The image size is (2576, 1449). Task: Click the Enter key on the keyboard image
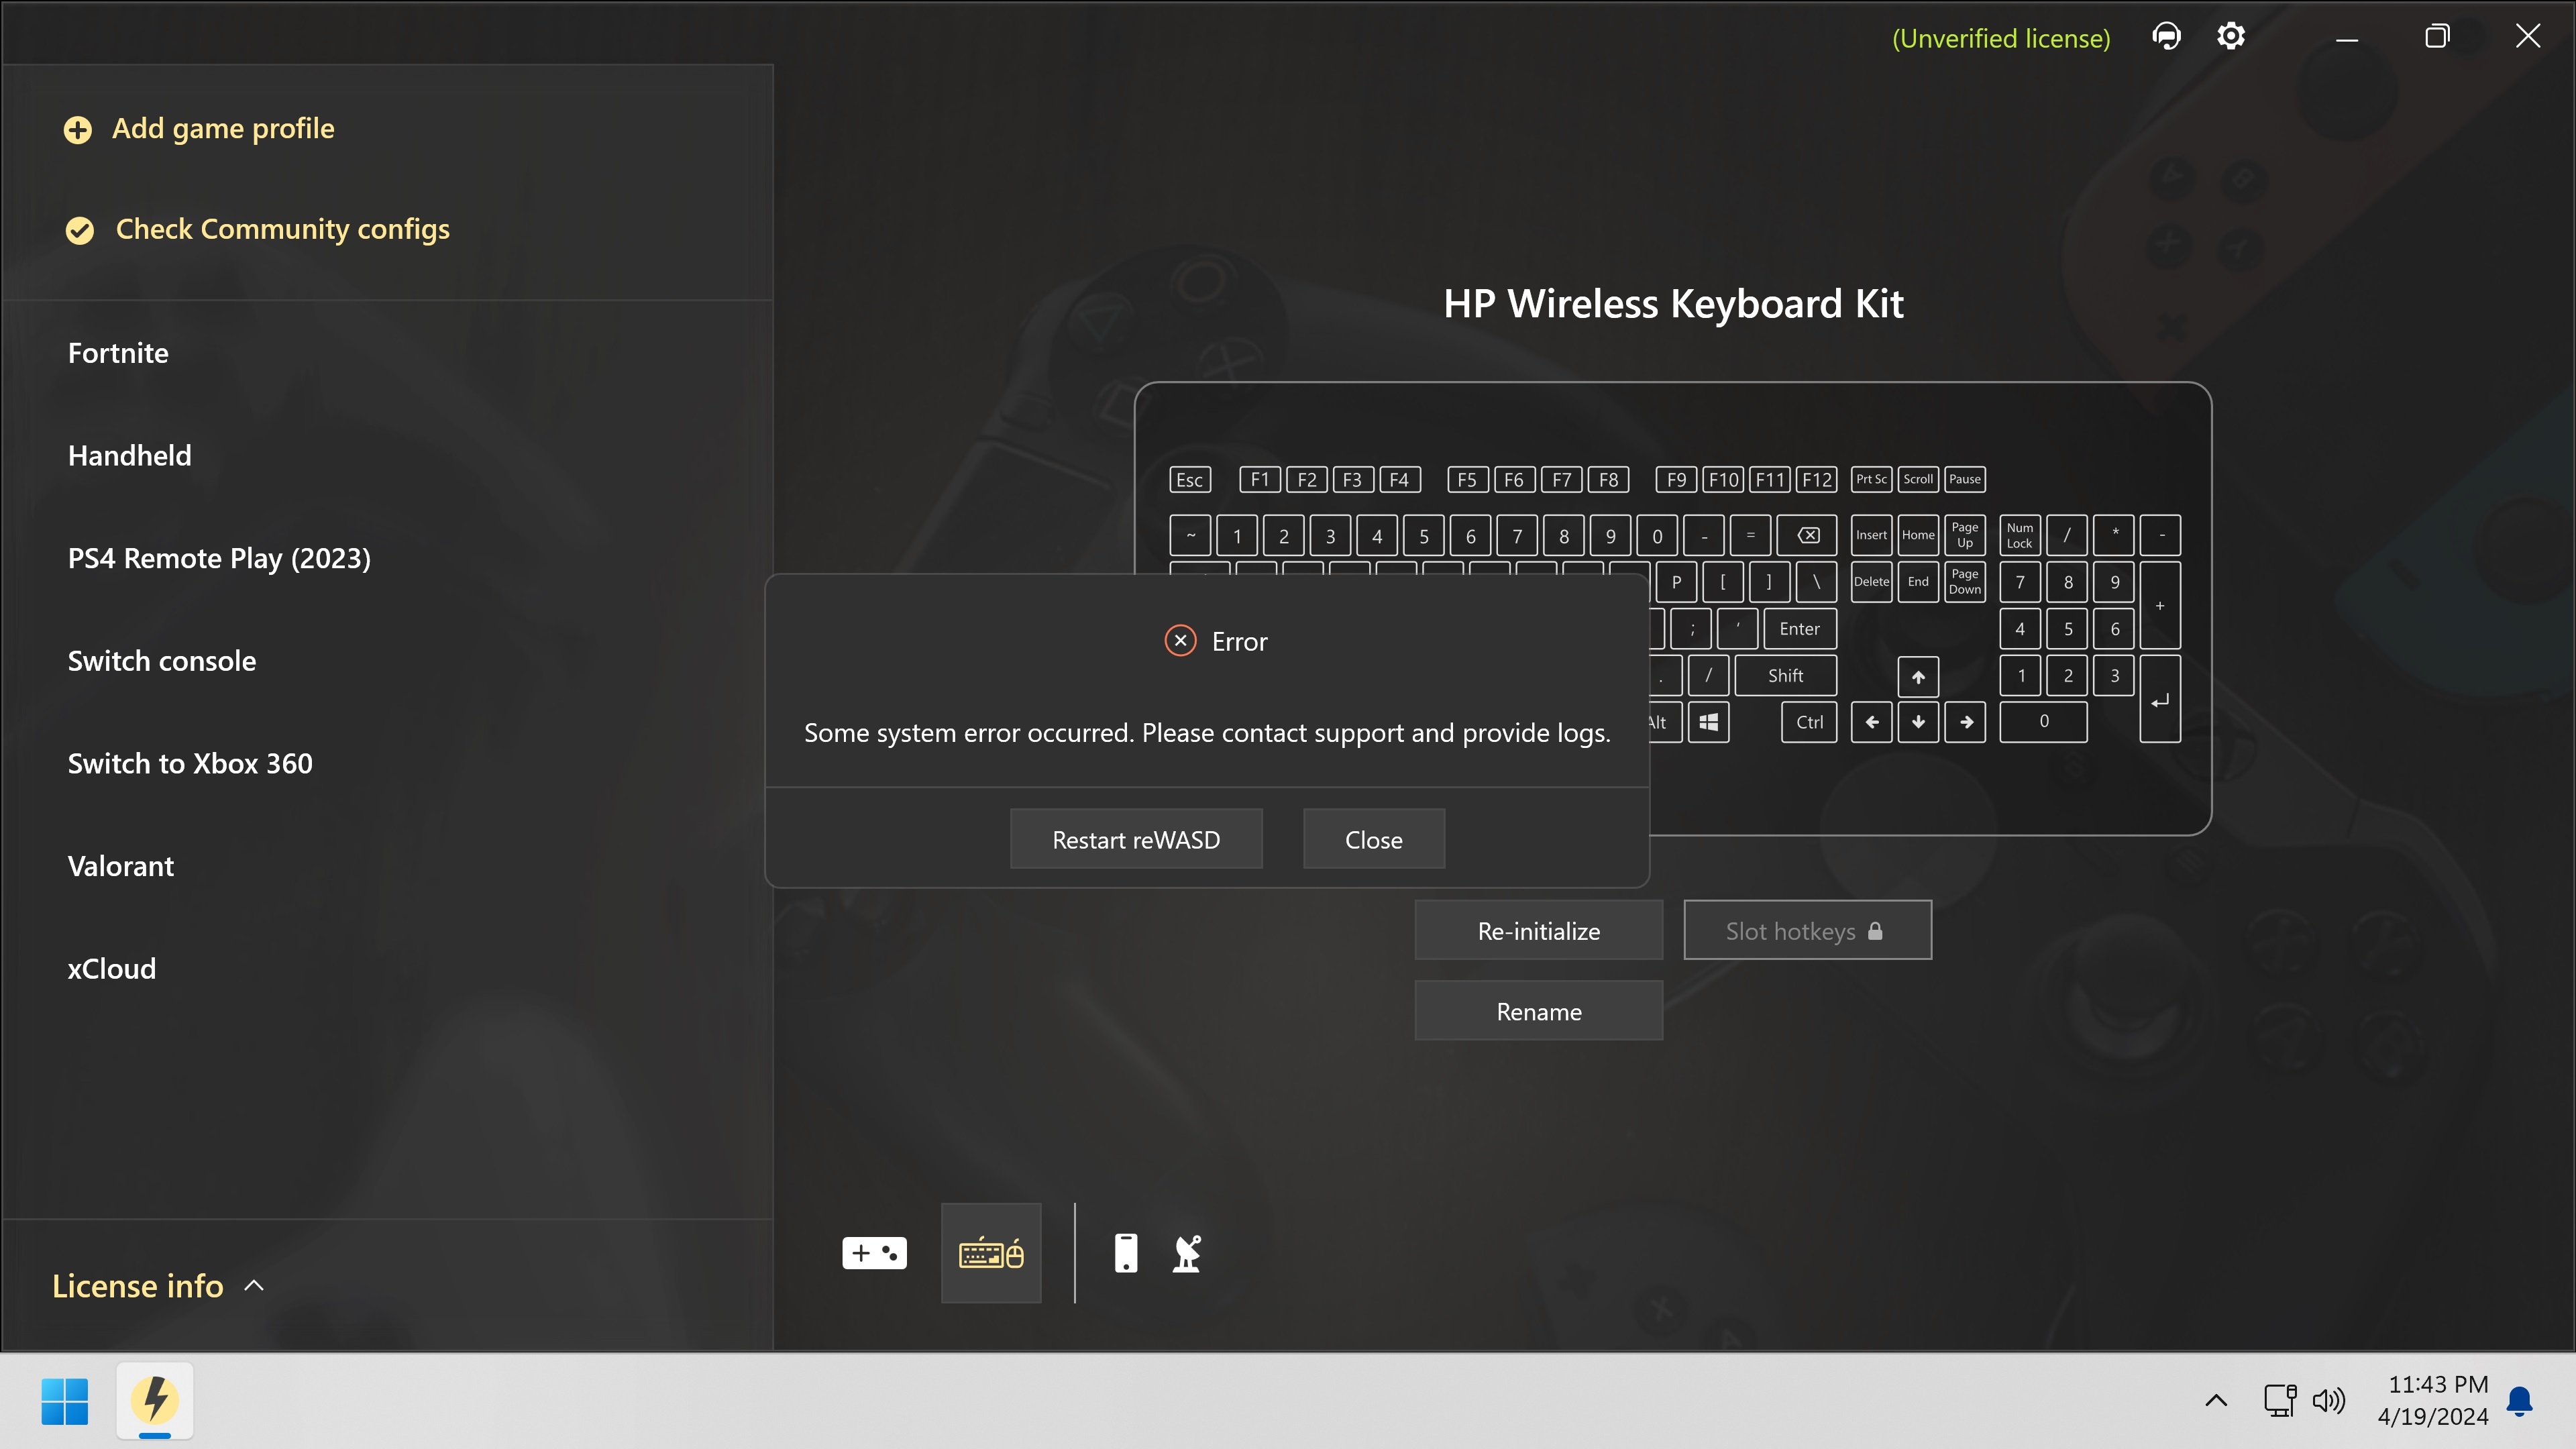[x=1799, y=629]
